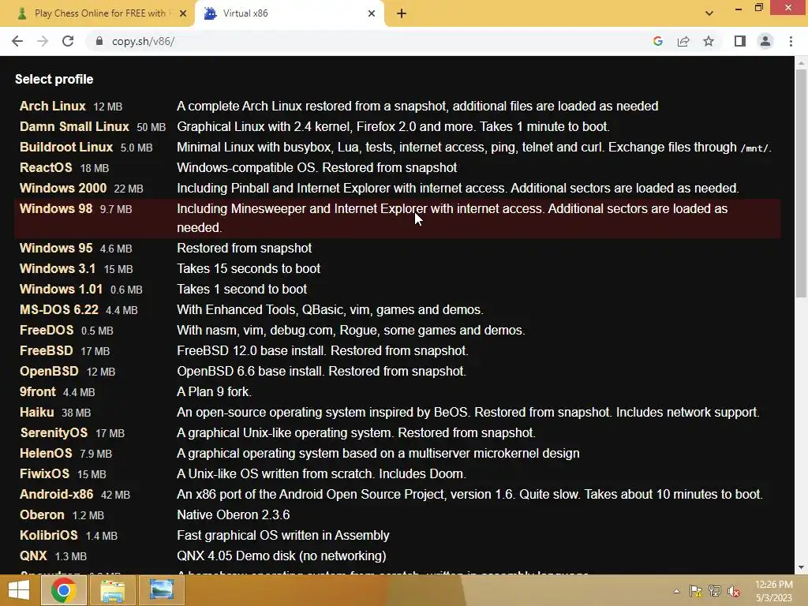Start the Windows 3.1 profile
Image resolution: width=808 pixels, height=606 pixels.
pyautogui.click(x=57, y=269)
